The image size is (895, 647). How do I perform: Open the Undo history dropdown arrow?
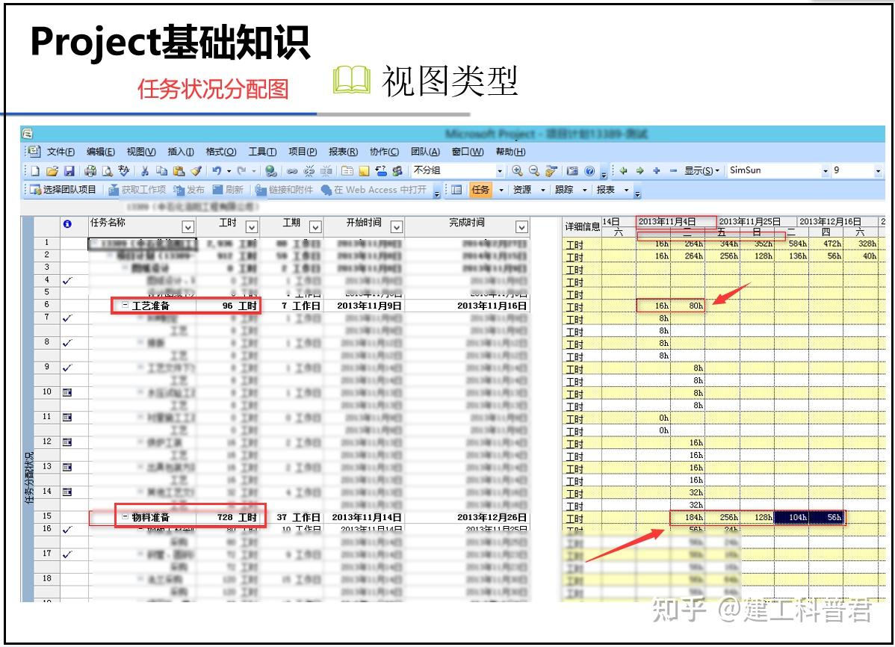point(229,171)
